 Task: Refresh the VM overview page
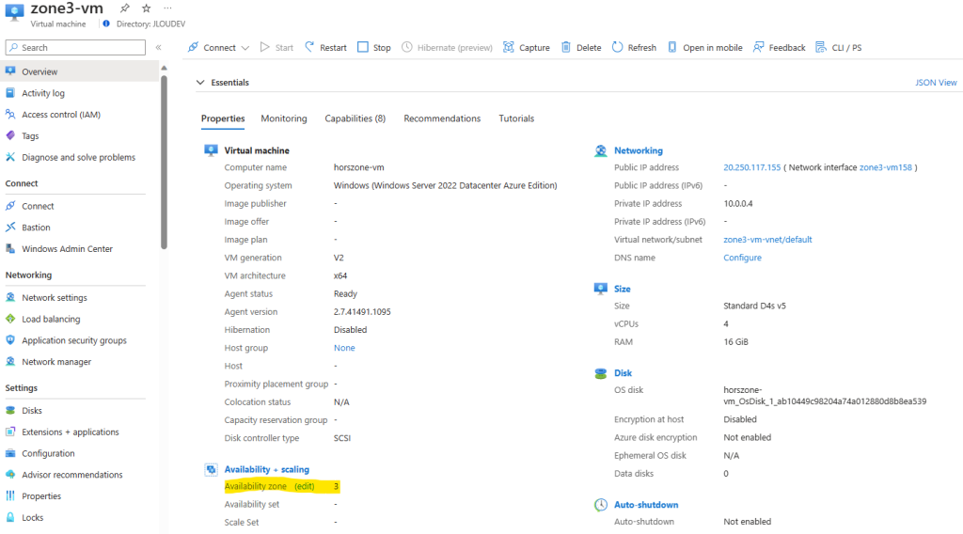pyautogui.click(x=635, y=47)
